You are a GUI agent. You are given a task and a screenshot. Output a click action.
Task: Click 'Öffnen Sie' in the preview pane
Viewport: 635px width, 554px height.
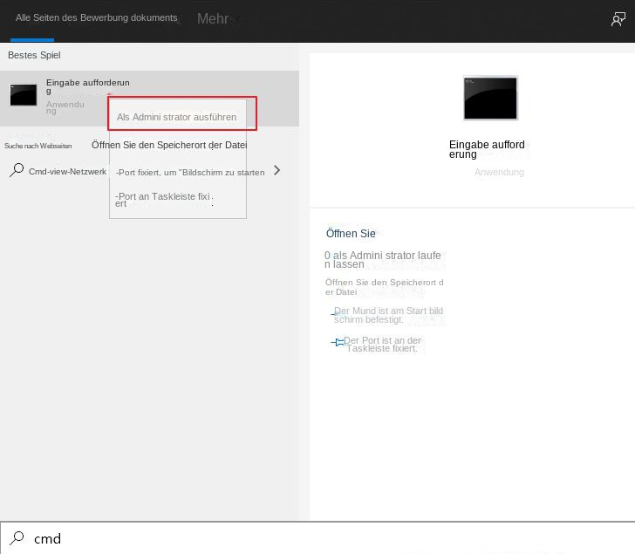tap(351, 234)
